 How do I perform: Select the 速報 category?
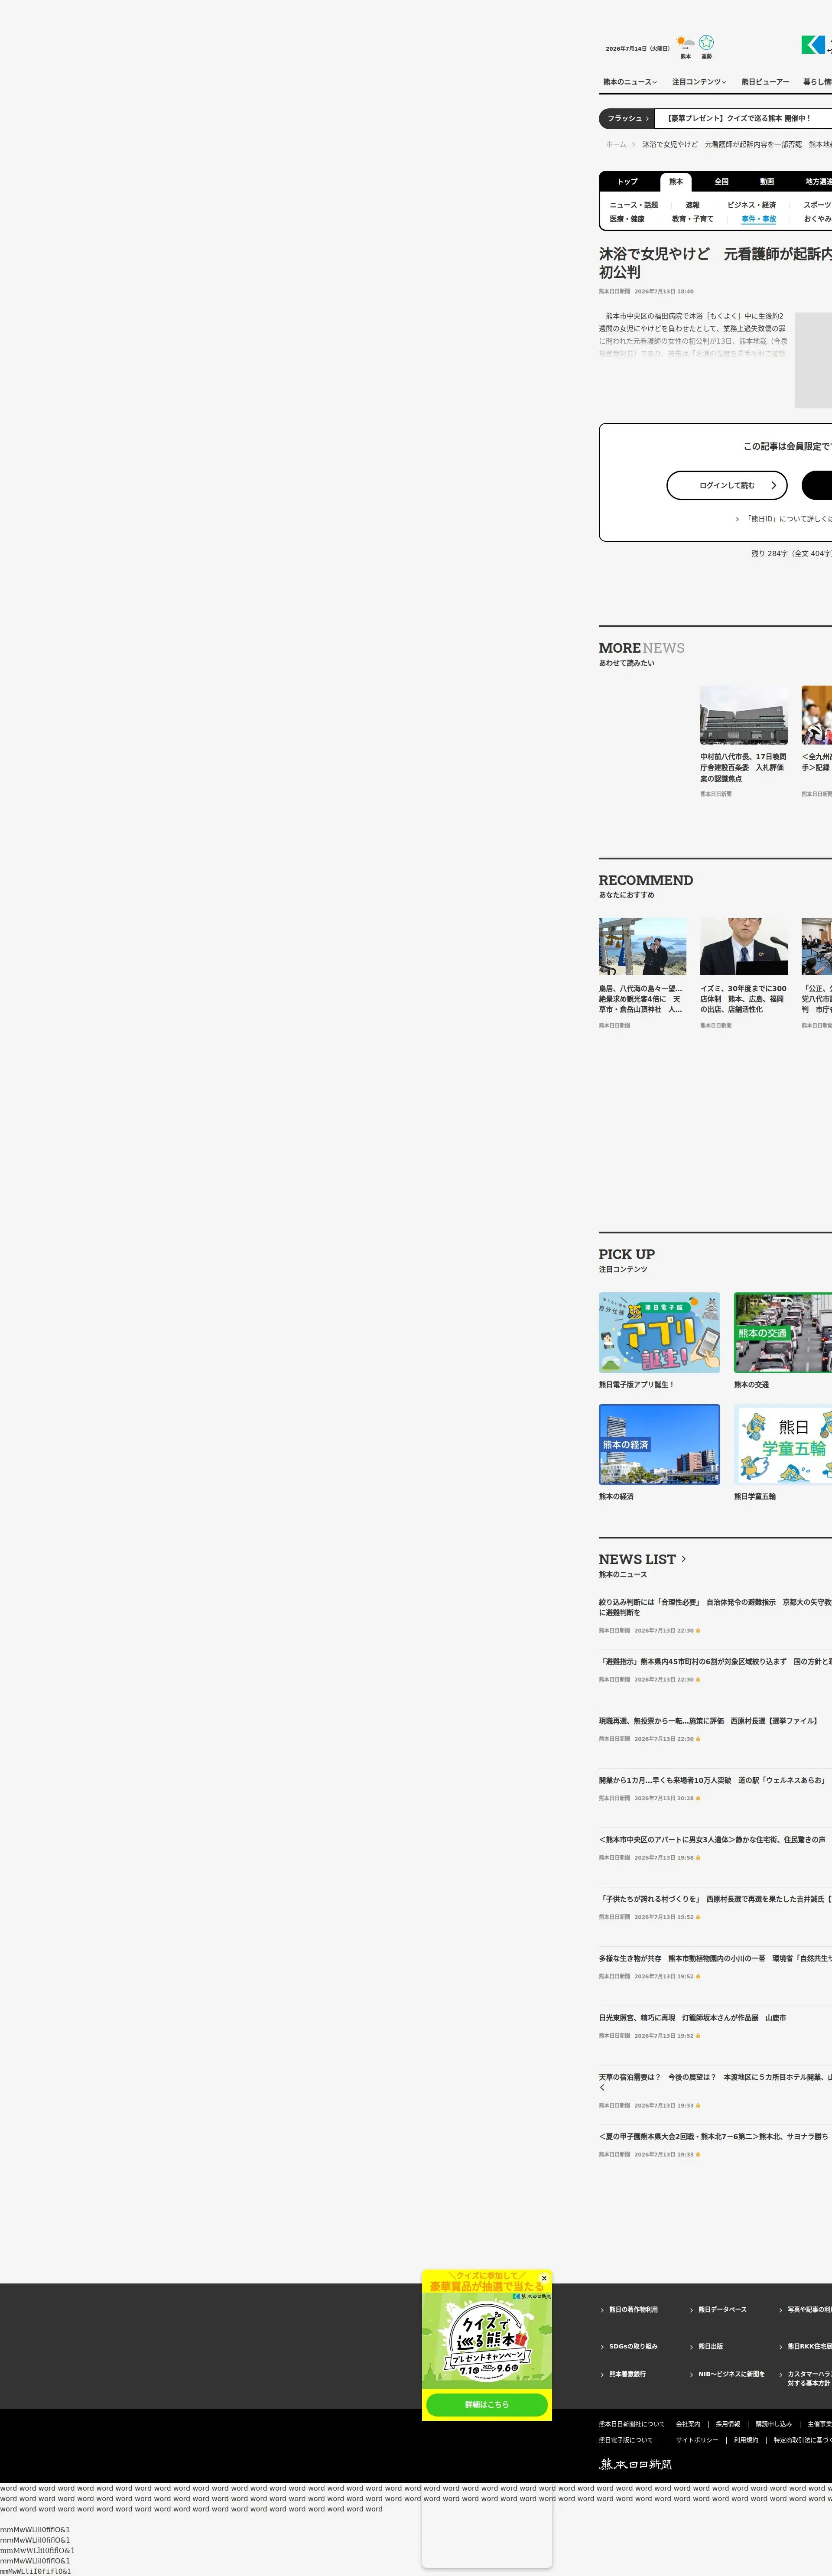click(693, 205)
